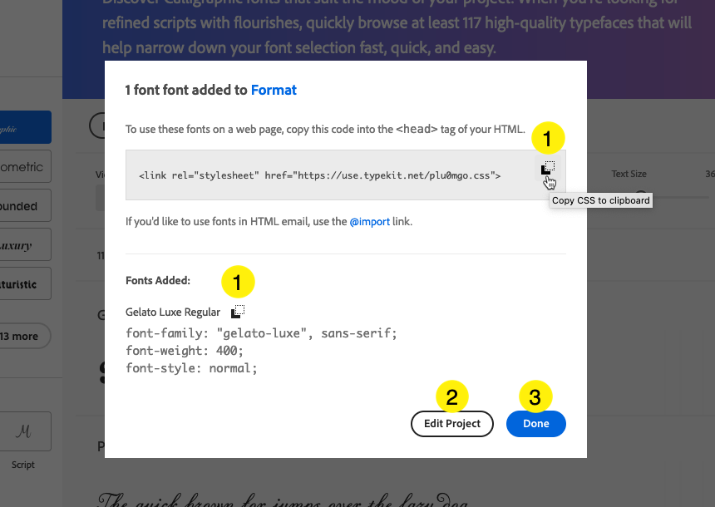Click the Done button
Image resolution: width=715 pixels, height=507 pixels.
click(535, 424)
